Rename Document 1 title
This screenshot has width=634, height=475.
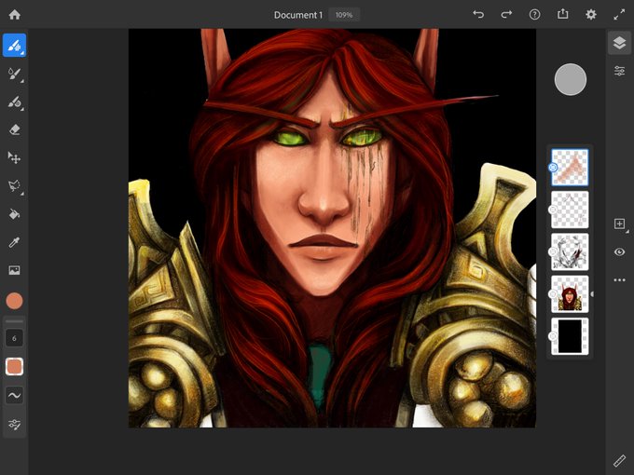[298, 15]
